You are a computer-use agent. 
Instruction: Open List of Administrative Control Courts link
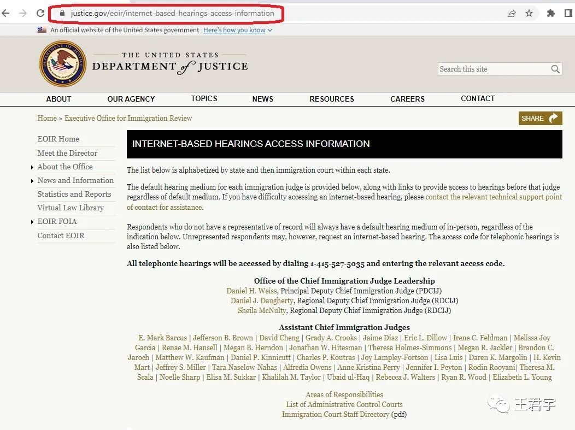(x=344, y=405)
